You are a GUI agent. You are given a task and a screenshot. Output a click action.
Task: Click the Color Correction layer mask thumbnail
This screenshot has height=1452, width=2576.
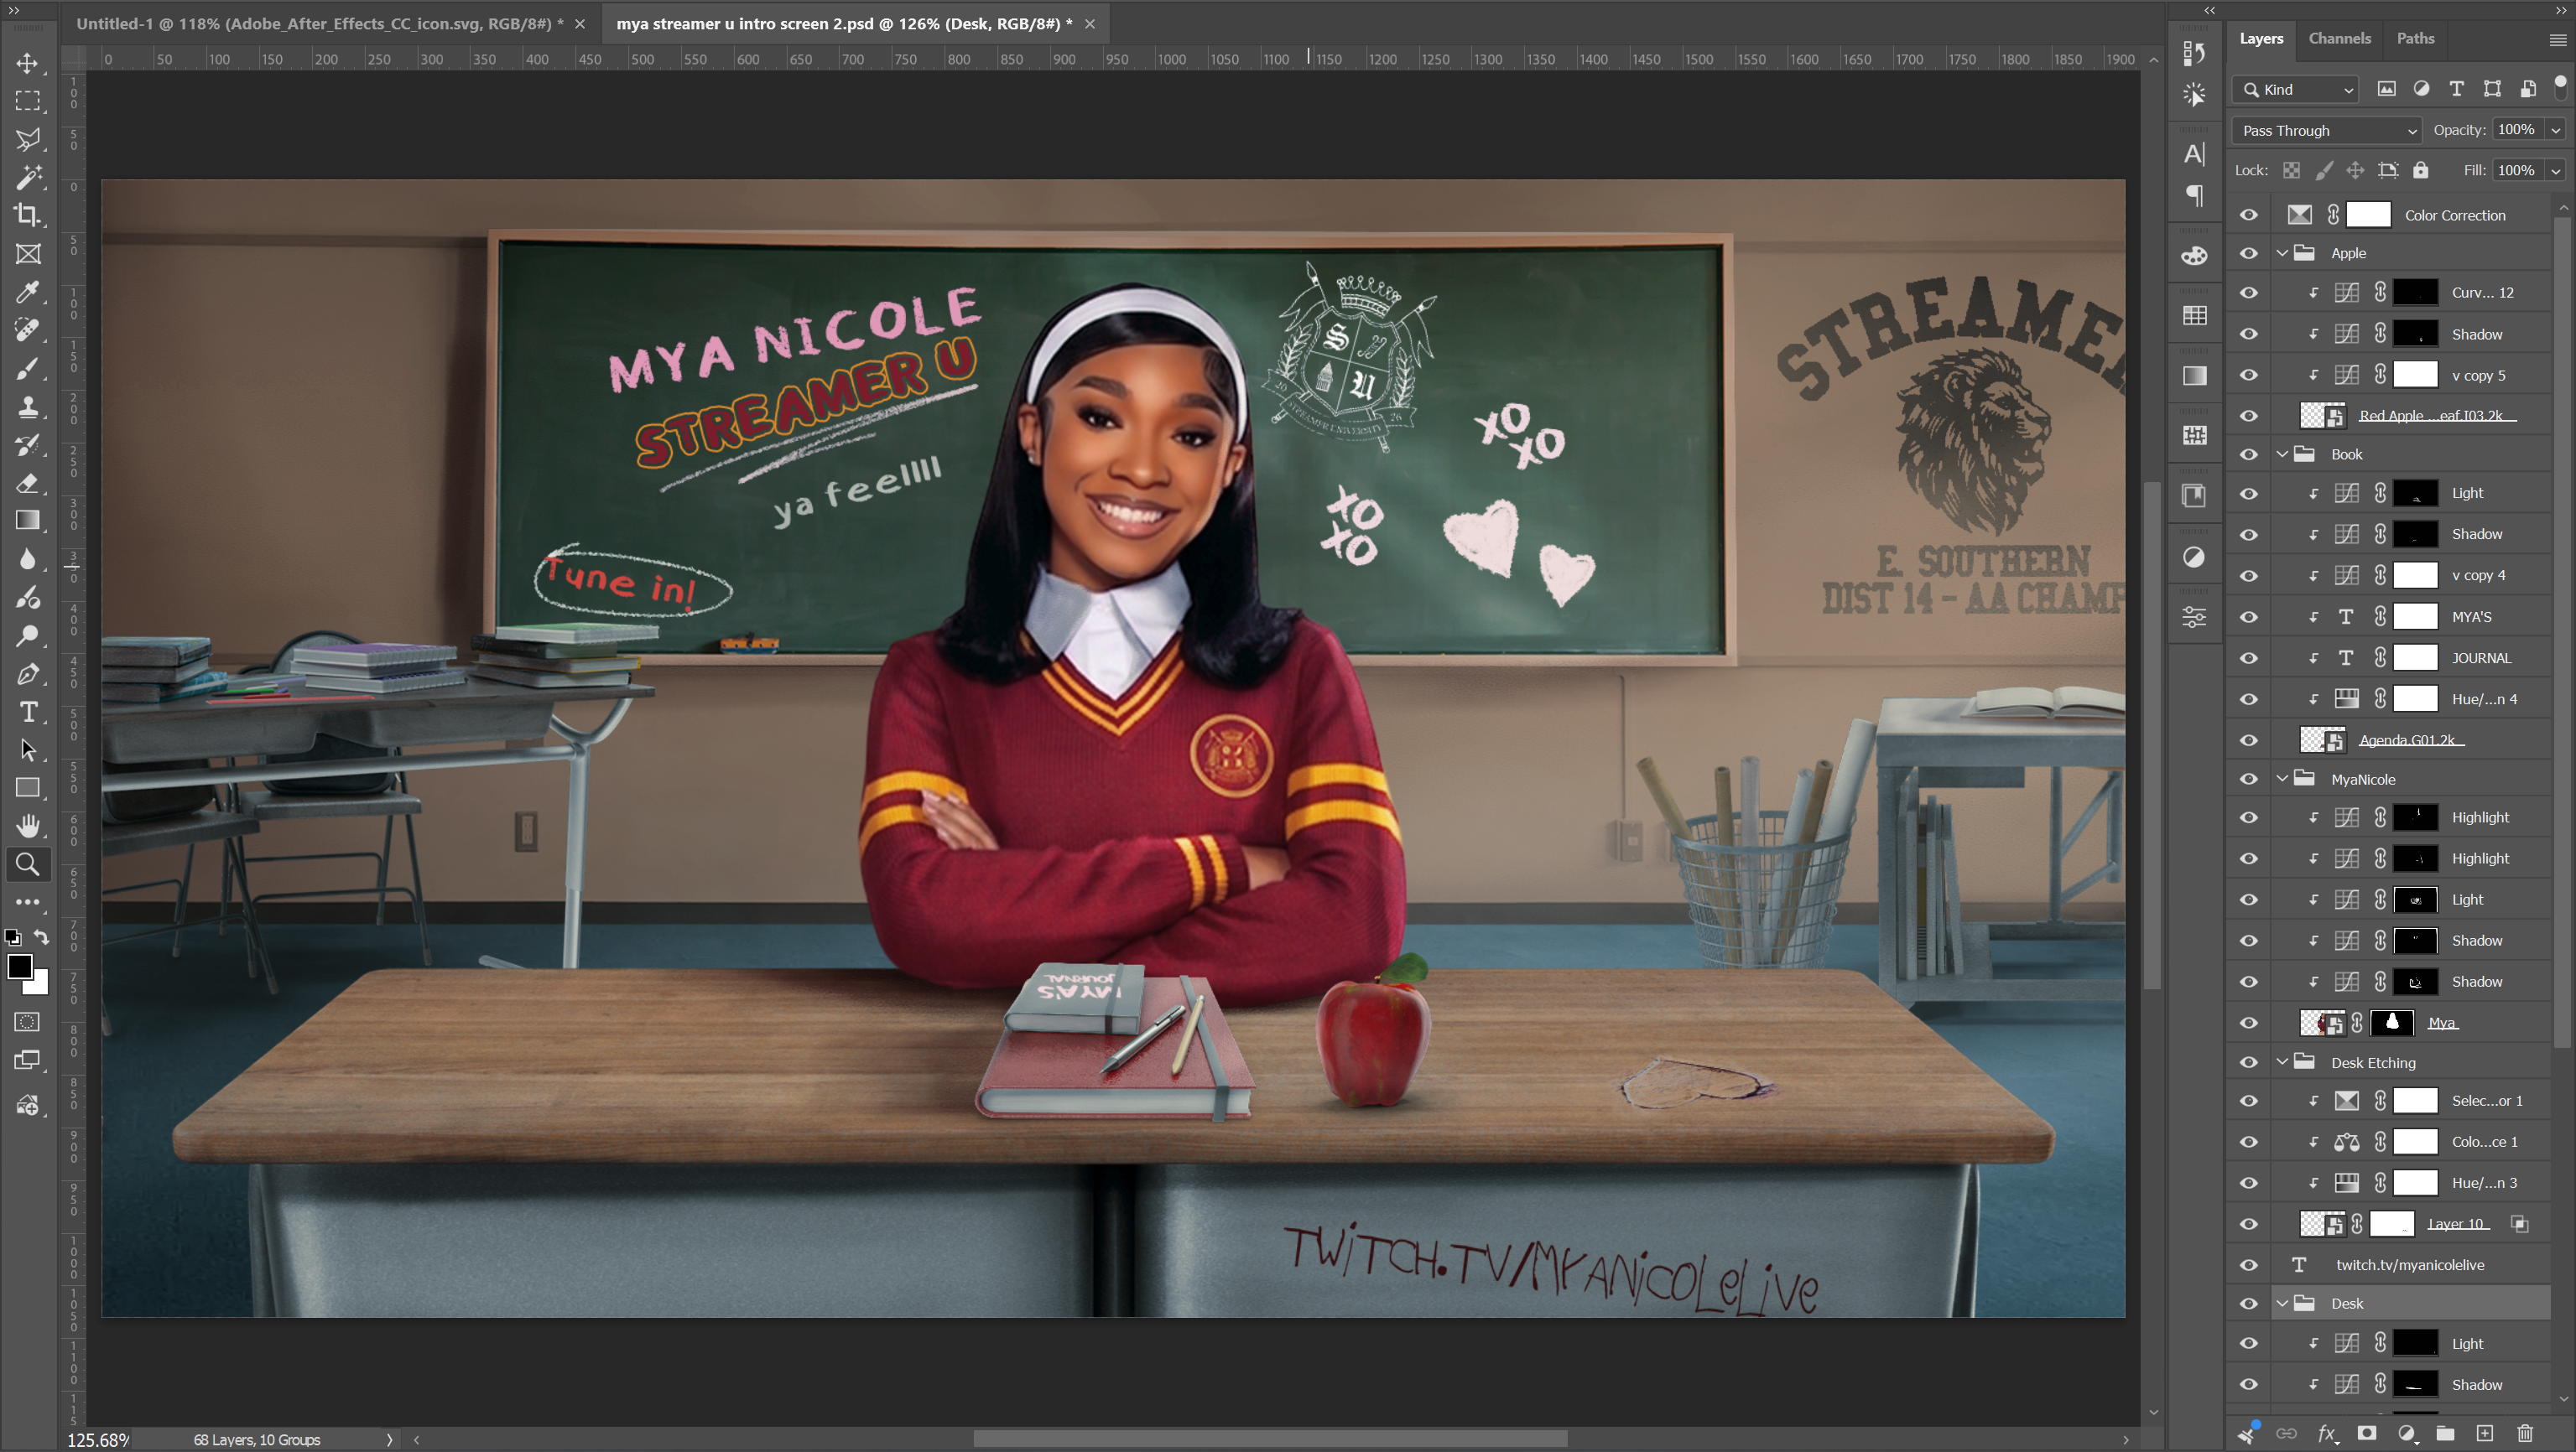pyautogui.click(x=2368, y=215)
